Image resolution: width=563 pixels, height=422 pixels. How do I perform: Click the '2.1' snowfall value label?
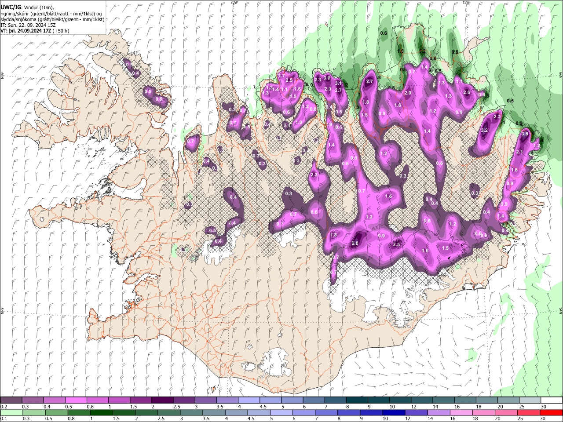point(519,152)
